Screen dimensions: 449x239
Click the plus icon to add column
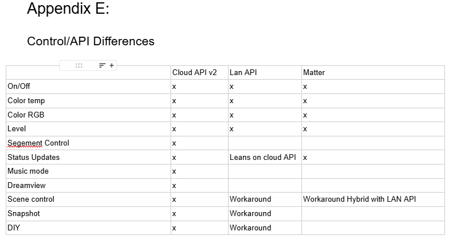(x=112, y=65)
